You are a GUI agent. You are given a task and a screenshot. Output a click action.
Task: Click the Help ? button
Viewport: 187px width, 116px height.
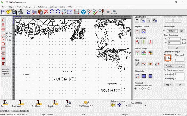(168, 85)
